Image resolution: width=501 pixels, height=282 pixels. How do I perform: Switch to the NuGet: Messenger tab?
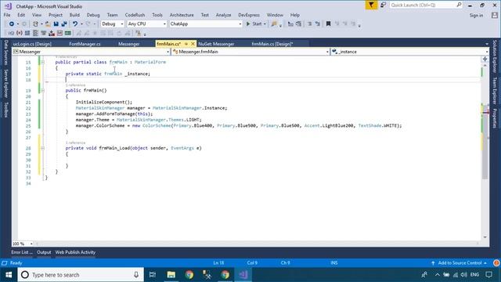coord(216,44)
